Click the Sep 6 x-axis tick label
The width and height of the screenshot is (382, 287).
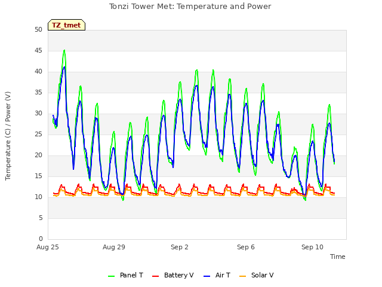(246, 247)
